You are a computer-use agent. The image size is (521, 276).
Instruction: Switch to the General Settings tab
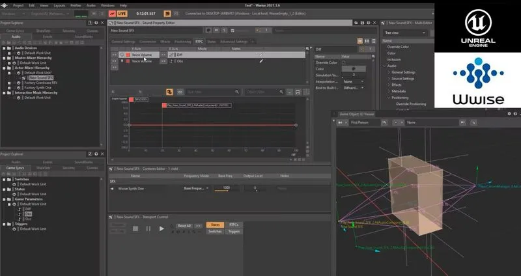point(123,42)
